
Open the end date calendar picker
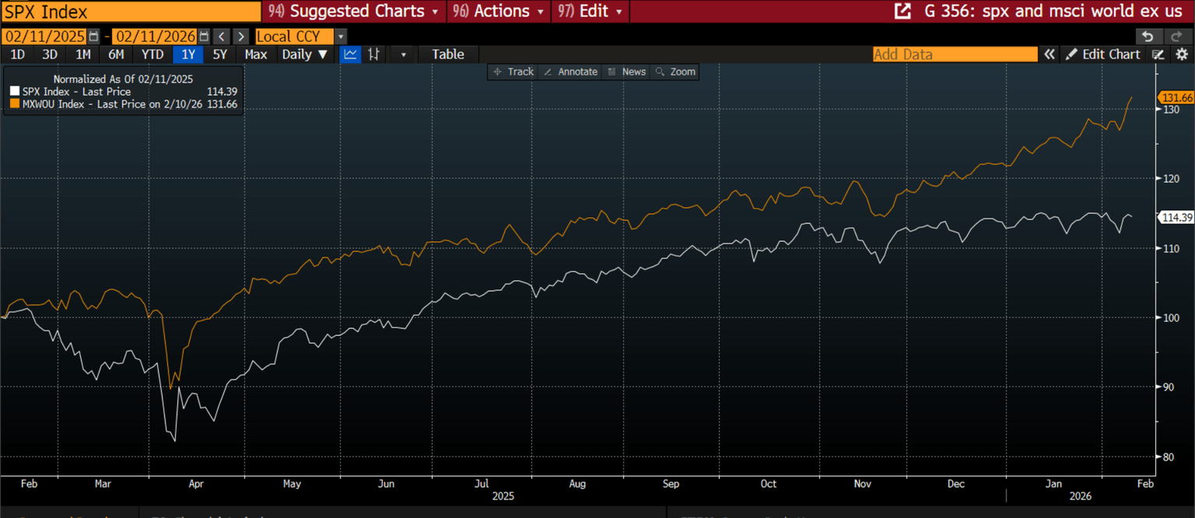[204, 37]
